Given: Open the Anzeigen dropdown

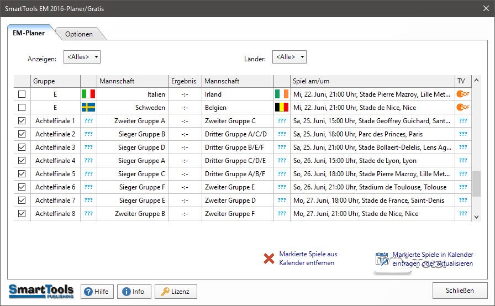Looking at the screenshot, I should 82,57.
